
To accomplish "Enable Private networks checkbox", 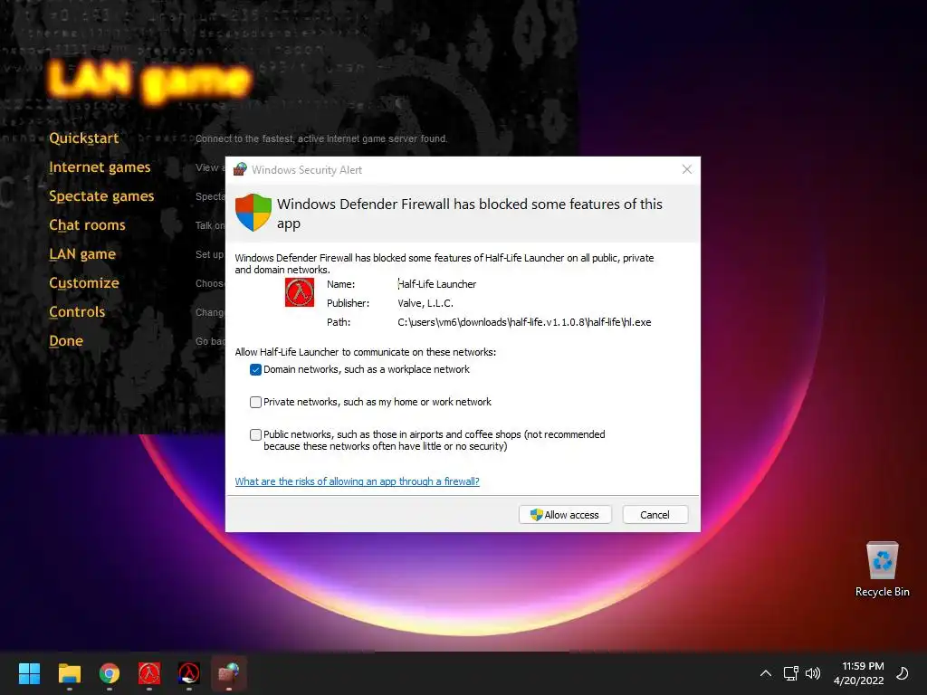I will coord(255,403).
